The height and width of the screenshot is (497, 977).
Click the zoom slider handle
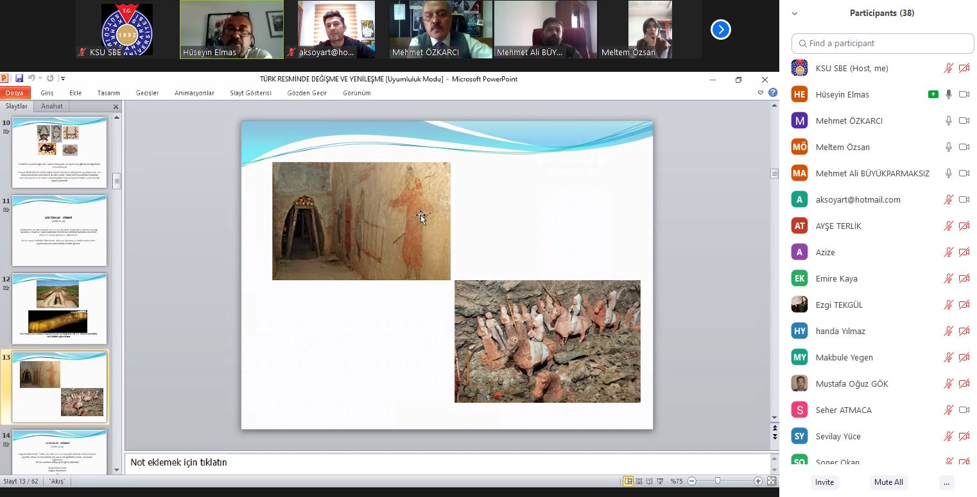(x=717, y=481)
